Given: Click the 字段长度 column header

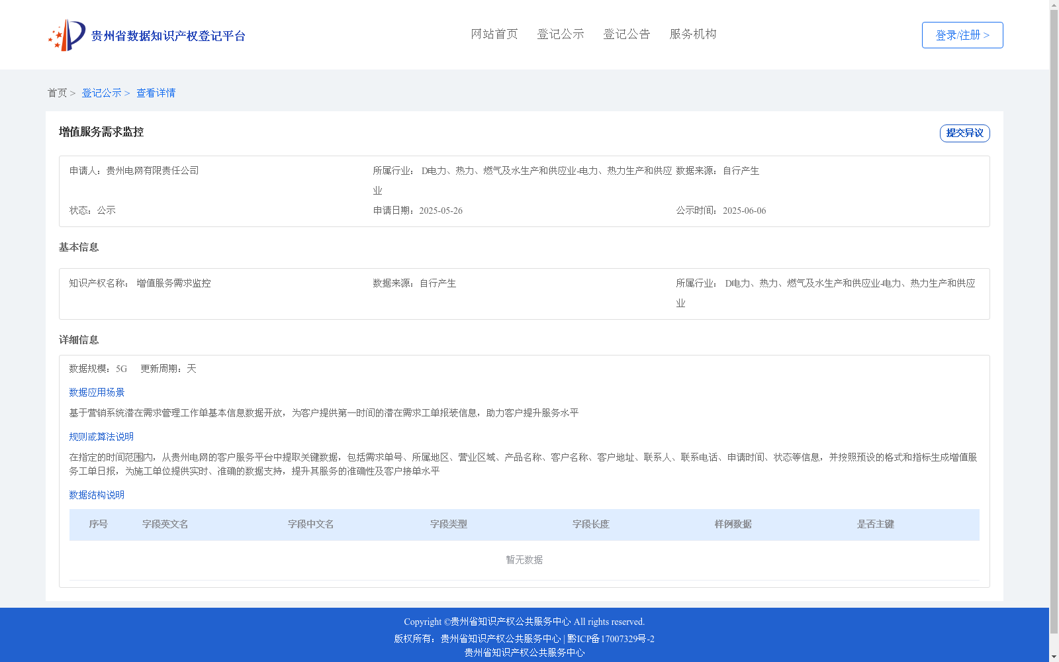Looking at the screenshot, I should coord(590,524).
